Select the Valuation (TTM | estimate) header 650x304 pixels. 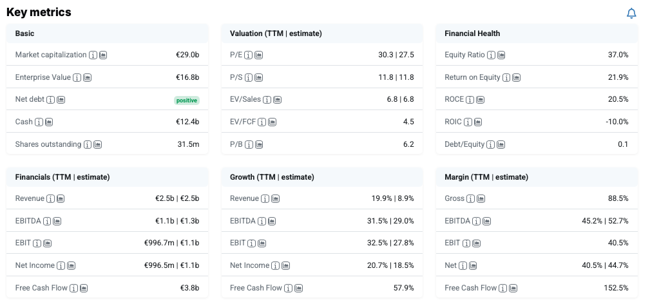click(276, 33)
